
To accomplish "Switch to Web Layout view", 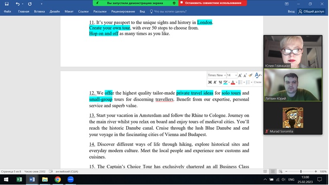I will 281,171.
